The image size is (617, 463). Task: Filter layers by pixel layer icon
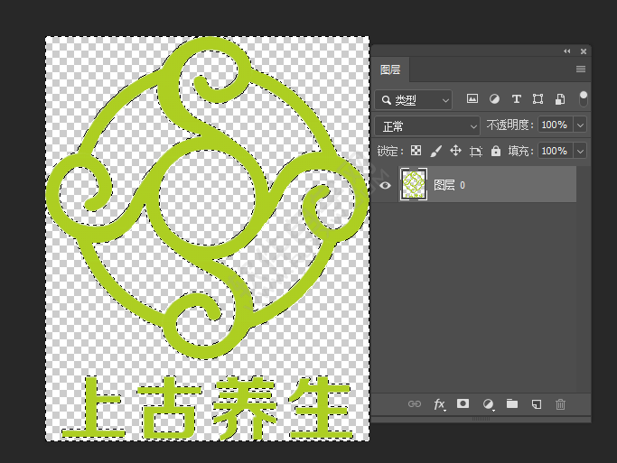click(x=472, y=98)
